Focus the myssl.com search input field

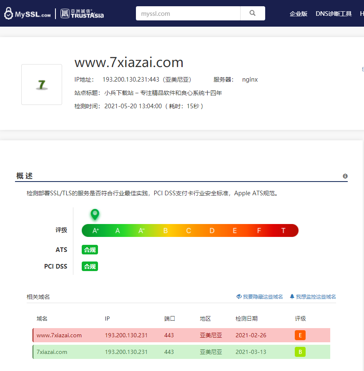tap(188, 13)
